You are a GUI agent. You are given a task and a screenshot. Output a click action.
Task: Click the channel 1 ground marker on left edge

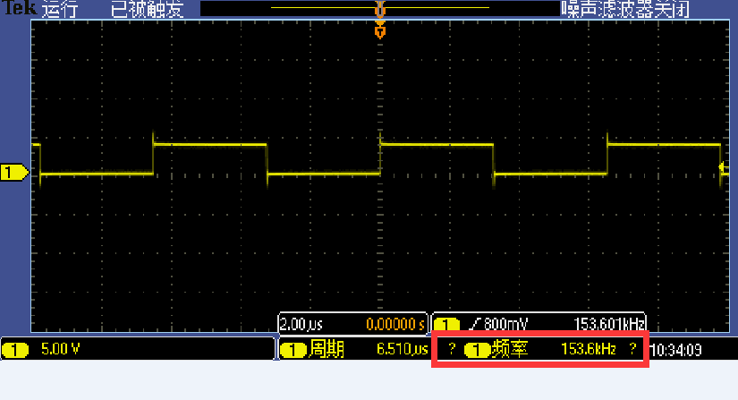click(x=13, y=173)
